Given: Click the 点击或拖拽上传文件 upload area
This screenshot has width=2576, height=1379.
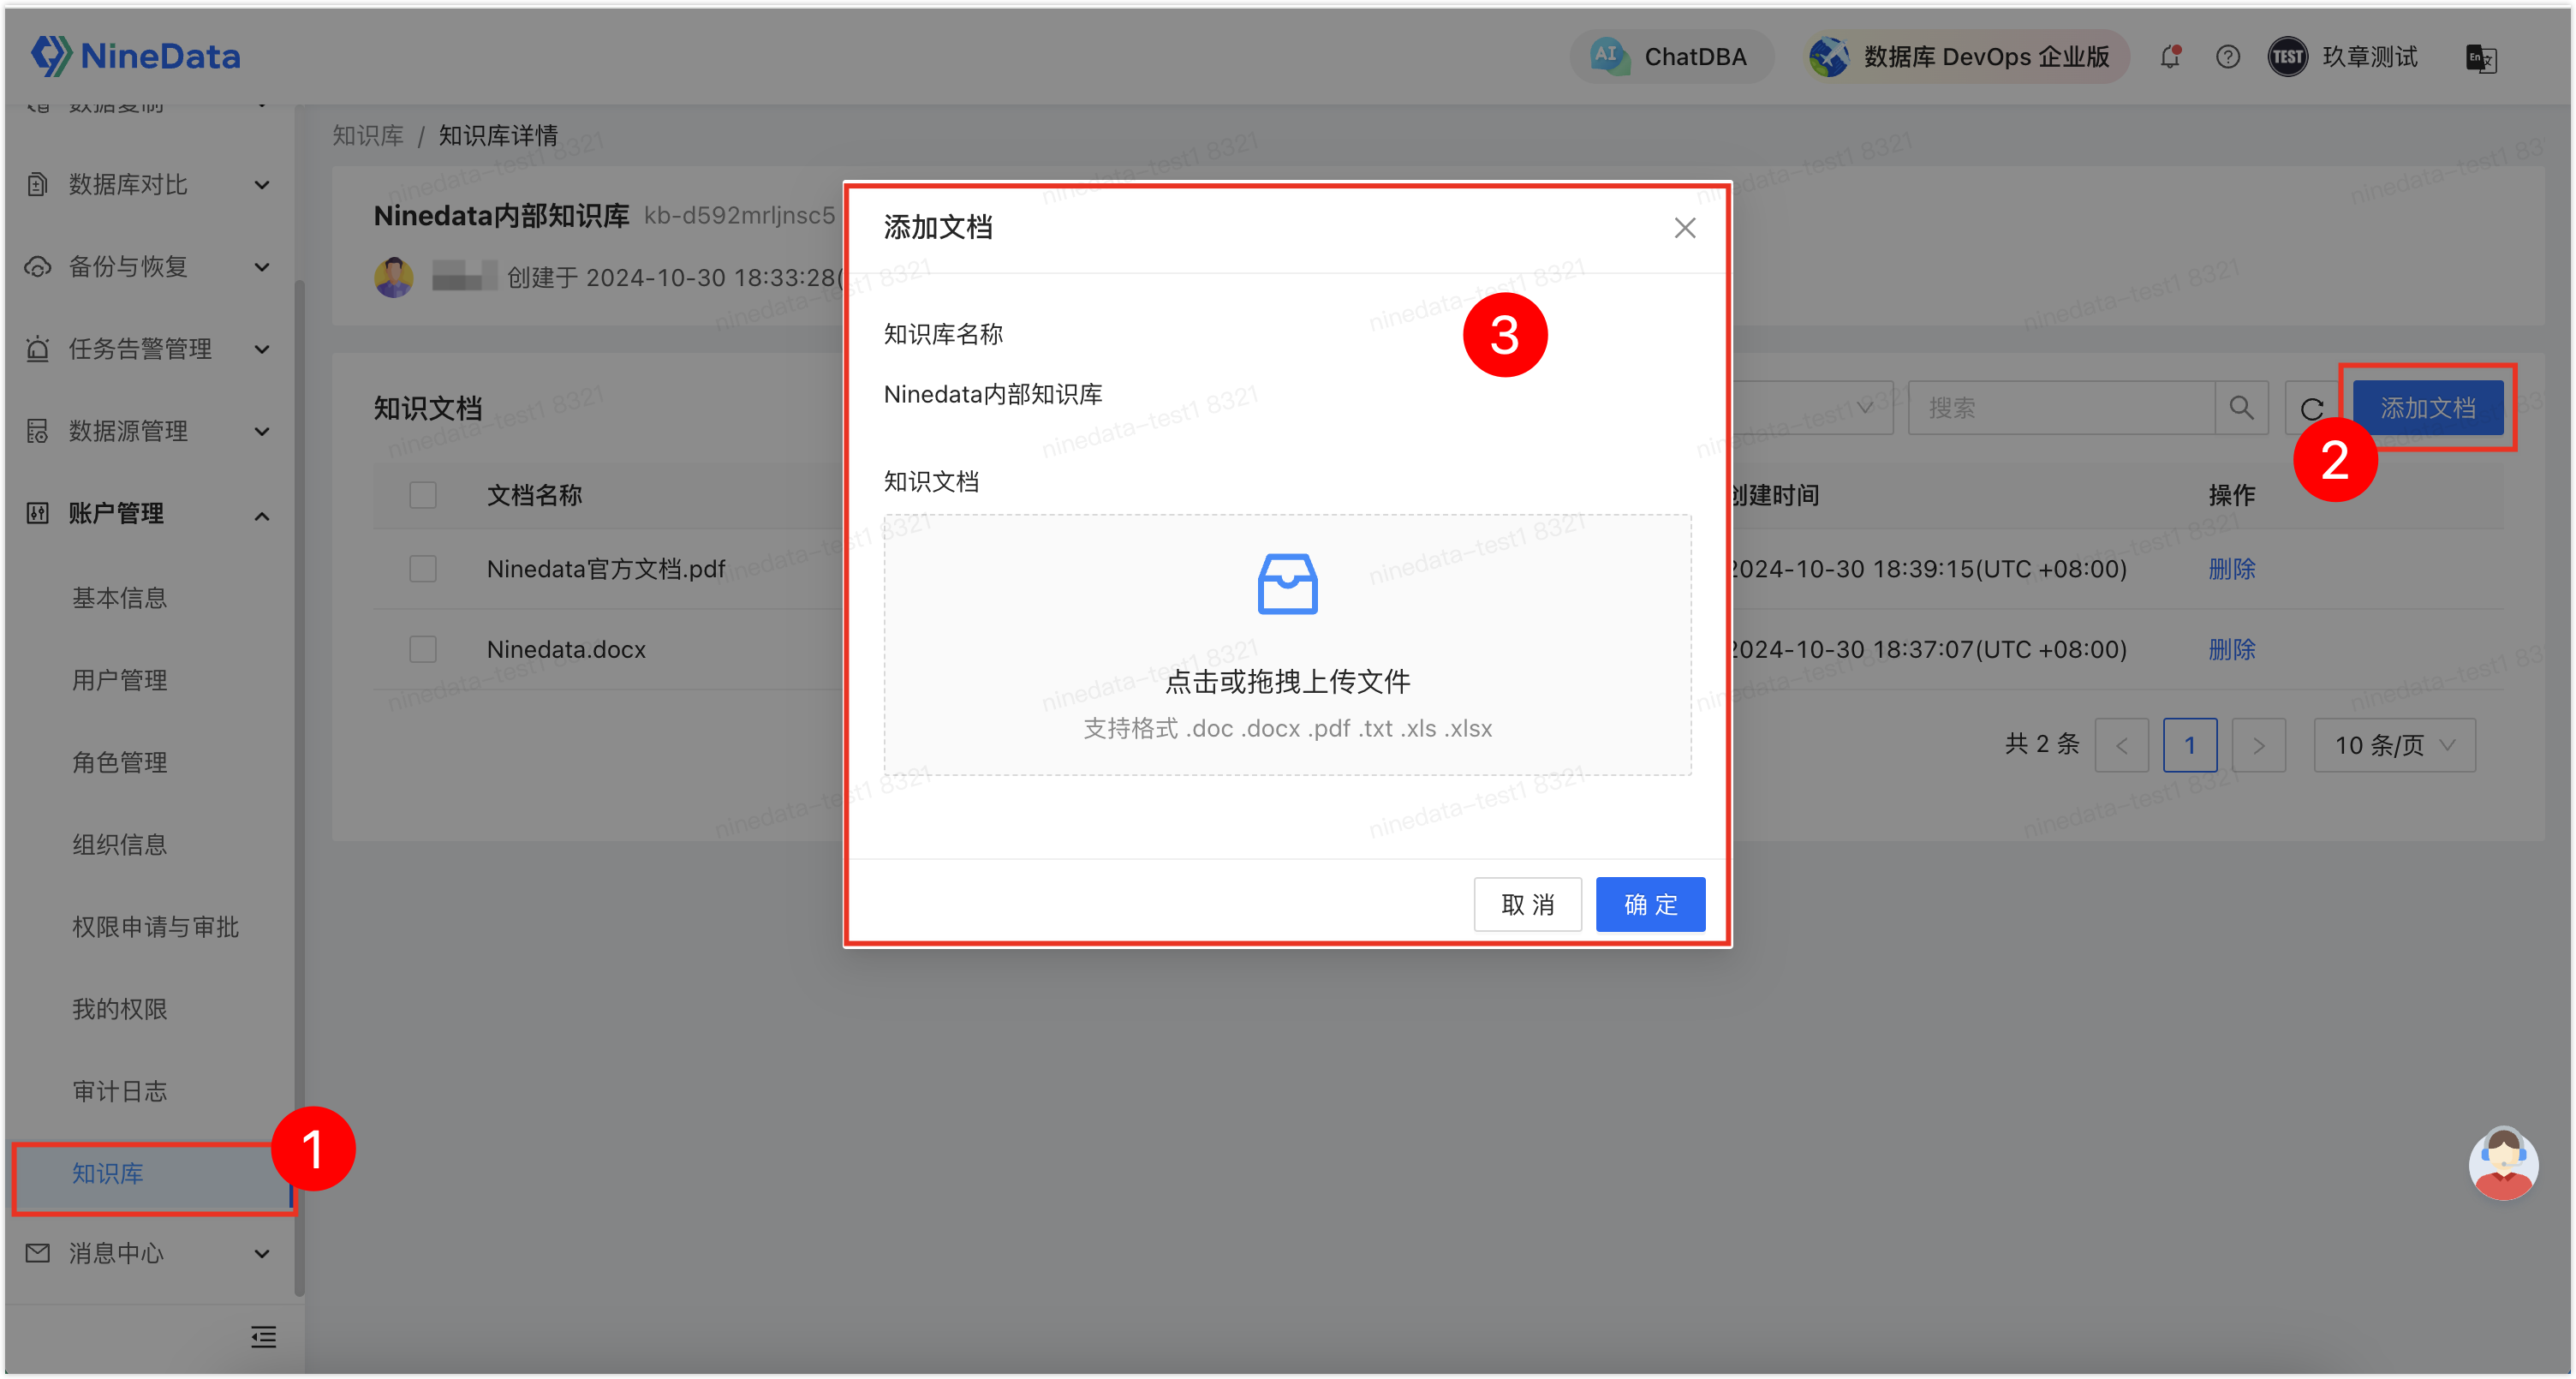Looking at the screenshot, I should [1287, 645].
